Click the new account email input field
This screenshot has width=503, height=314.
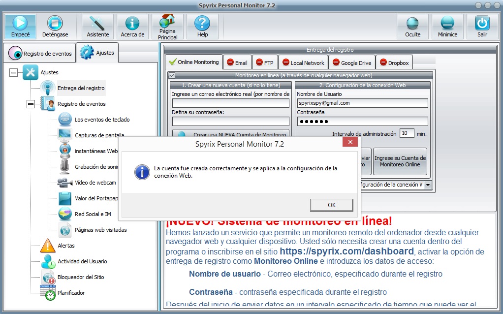pyautogui.click(x=231, y=103)
